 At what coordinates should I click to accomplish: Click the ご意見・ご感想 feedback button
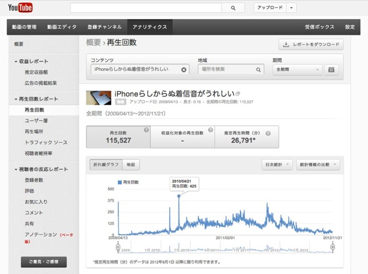coord(44,262)
